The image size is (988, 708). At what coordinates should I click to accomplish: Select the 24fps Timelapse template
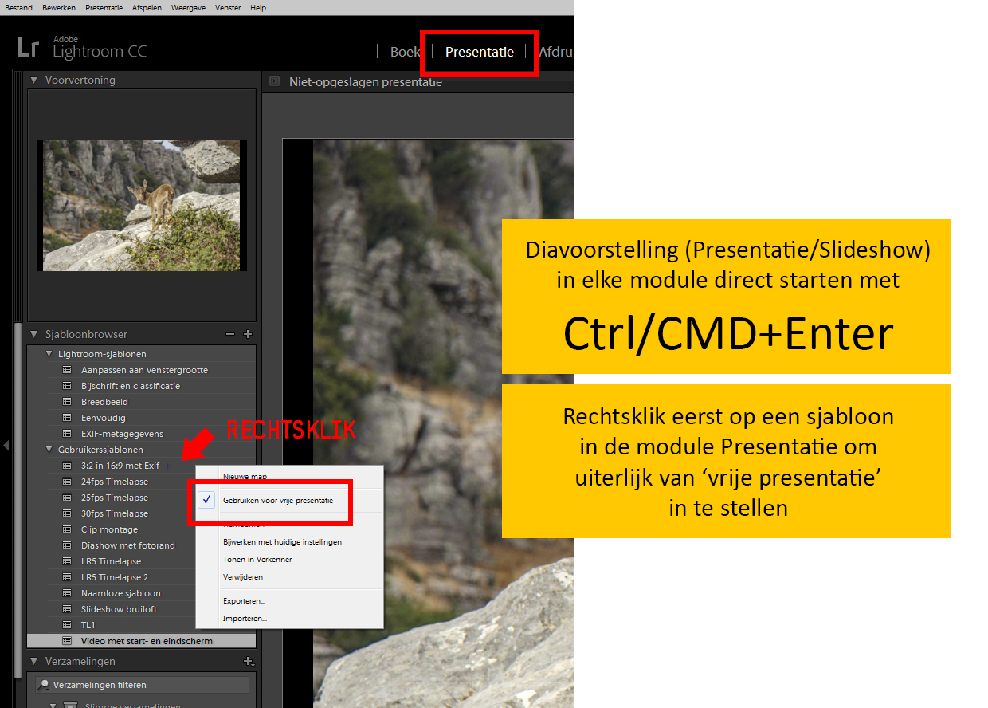pyautogui.click(x=114, y=482)
